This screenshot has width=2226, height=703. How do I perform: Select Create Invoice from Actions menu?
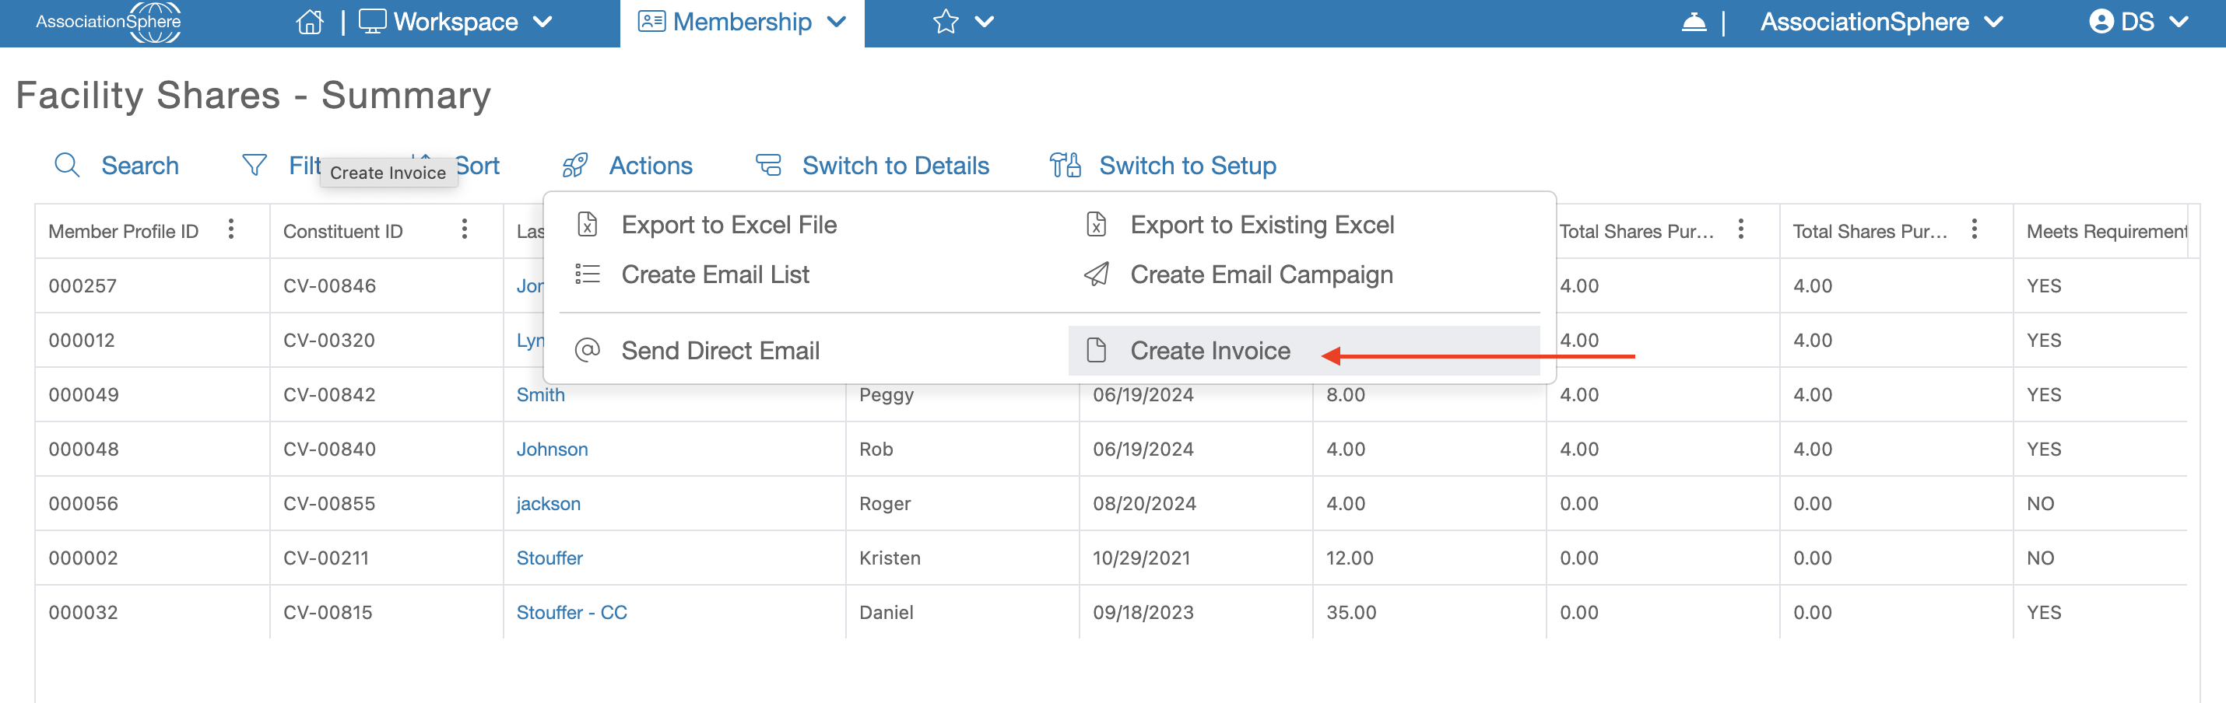click(x=1303, y=351)
